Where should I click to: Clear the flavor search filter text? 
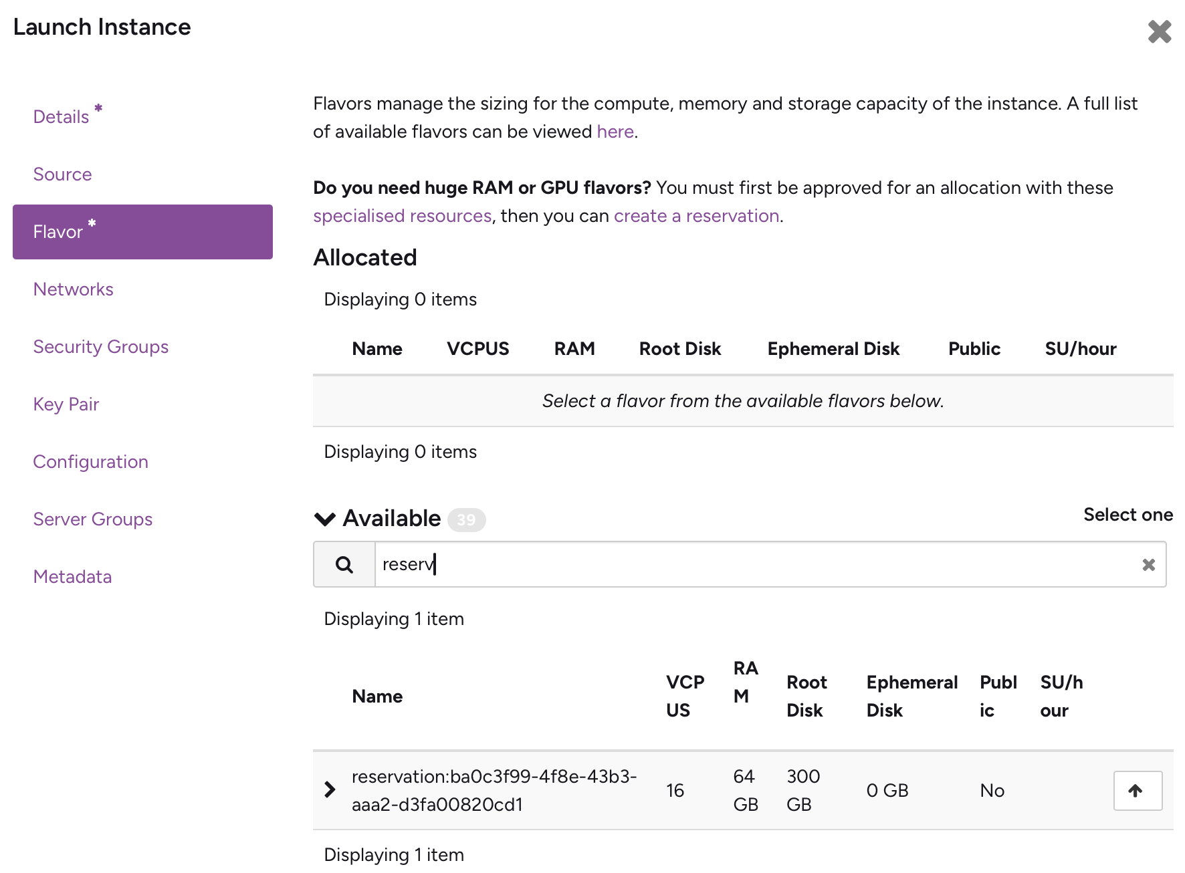pyautogui.click(x=1148, y=565)
